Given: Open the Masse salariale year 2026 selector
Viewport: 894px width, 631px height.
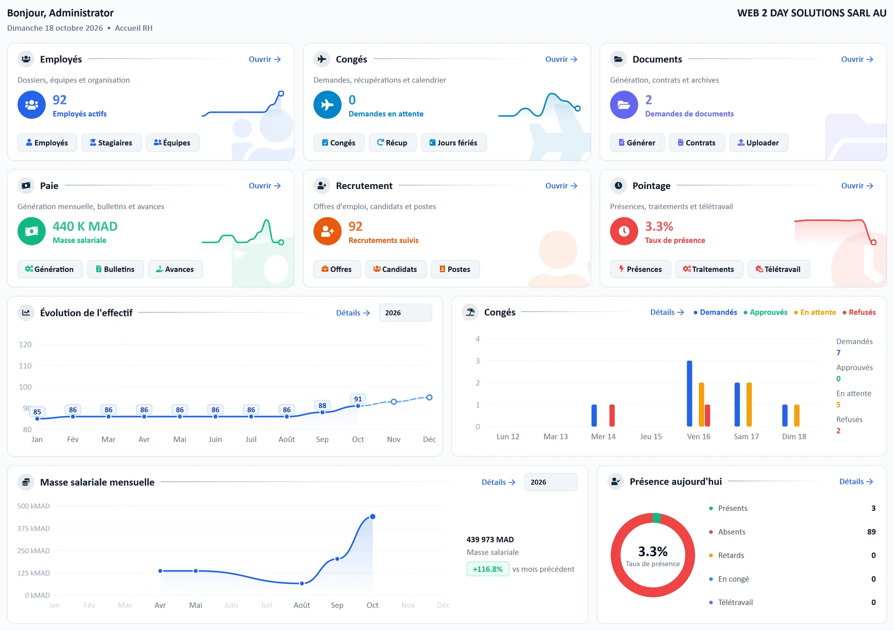Looking at the screenshot, I should tap(551, 482).
